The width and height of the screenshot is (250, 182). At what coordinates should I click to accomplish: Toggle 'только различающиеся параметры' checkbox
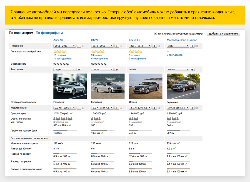pos(155,33)
